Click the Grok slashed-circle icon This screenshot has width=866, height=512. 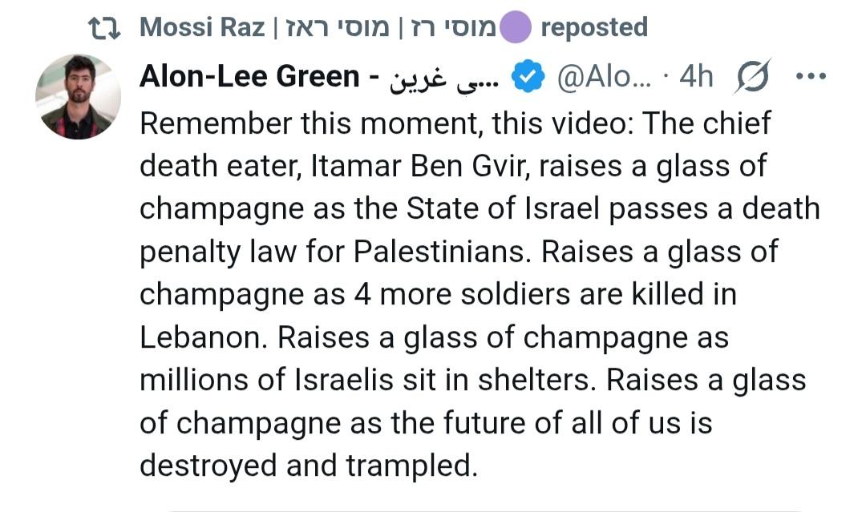tap(751, 77)
